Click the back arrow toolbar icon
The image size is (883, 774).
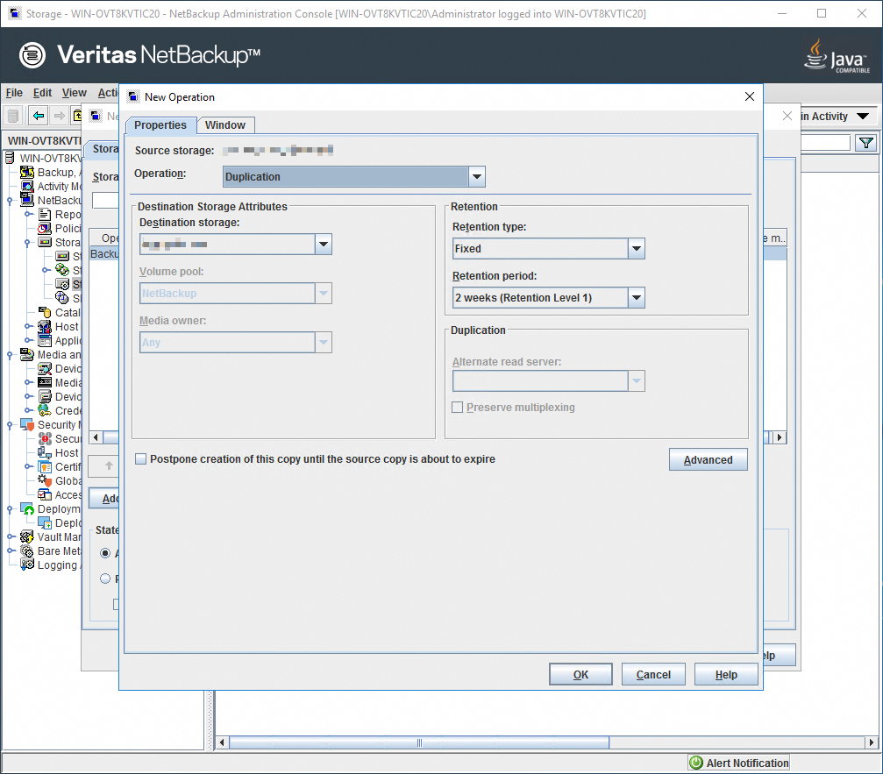coord(39,116)
